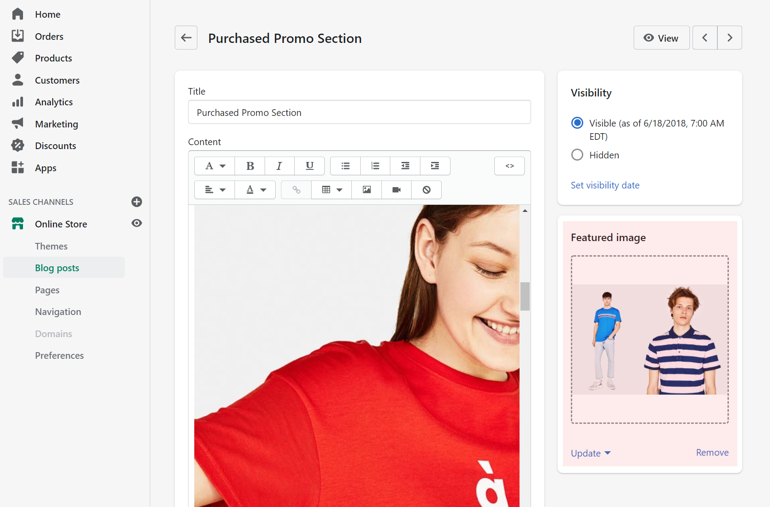
Task: Select the Visible radio button
Action: (x=577, y=123)
